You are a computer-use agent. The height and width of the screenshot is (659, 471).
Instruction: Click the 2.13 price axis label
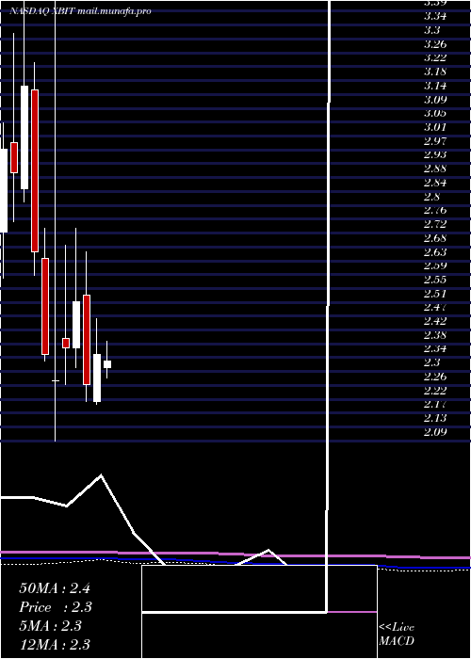click(x=435, y=418)
